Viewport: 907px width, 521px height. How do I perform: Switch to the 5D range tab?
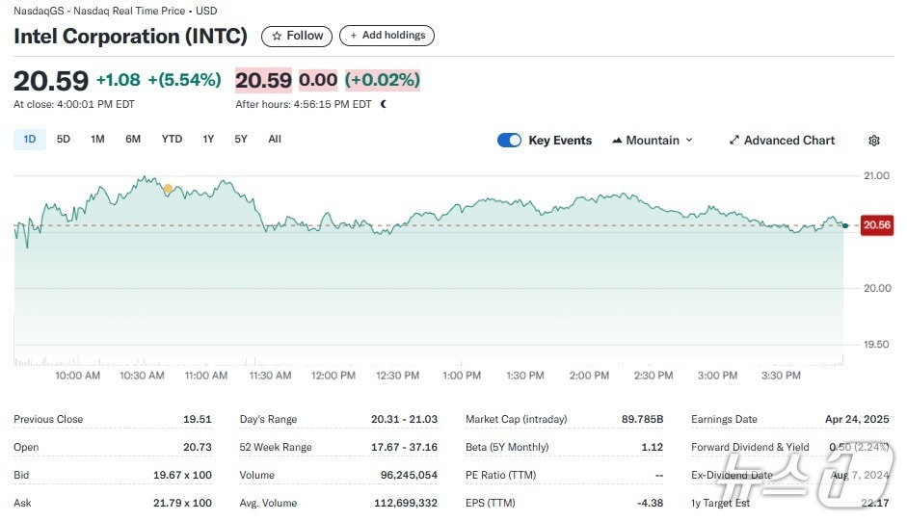[64, 140]
